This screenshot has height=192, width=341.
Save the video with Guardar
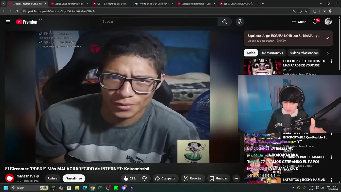pos(218,178)
